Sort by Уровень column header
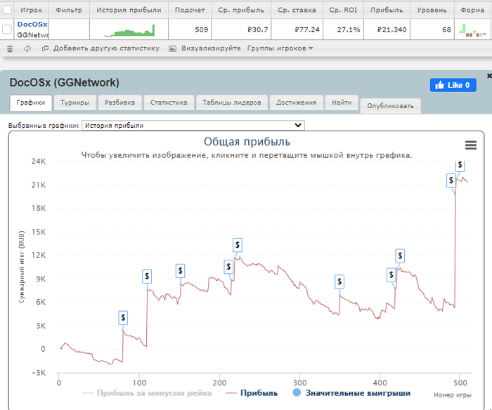 tap(432, 10)
